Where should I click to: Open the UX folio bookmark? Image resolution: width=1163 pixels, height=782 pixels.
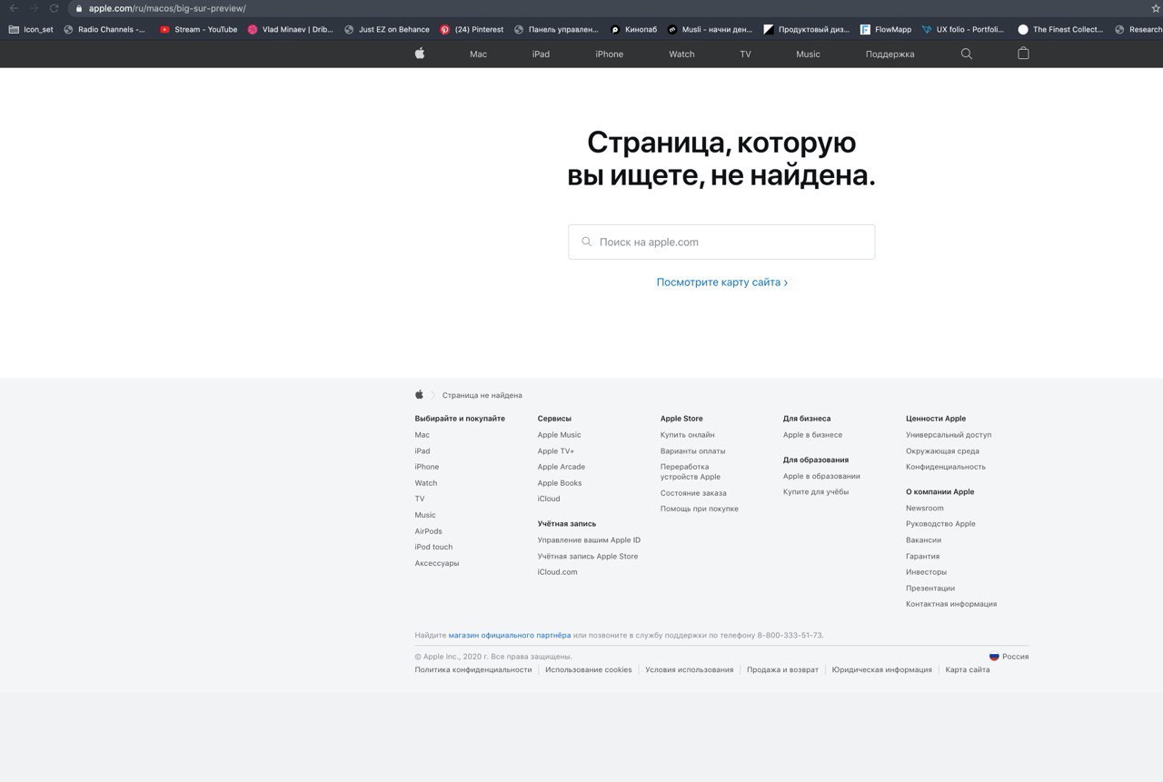(x=963, y=29)
